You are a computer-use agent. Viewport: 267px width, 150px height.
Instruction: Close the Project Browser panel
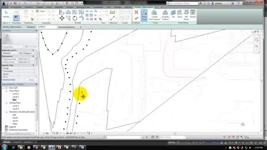36,84
